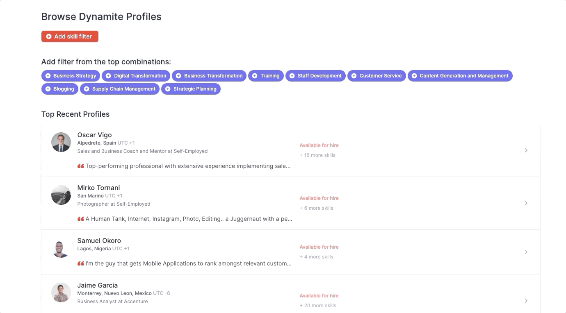566x313 pixels.
Task: Open Samuel Okoro's name link
Action: click(99, 240)
